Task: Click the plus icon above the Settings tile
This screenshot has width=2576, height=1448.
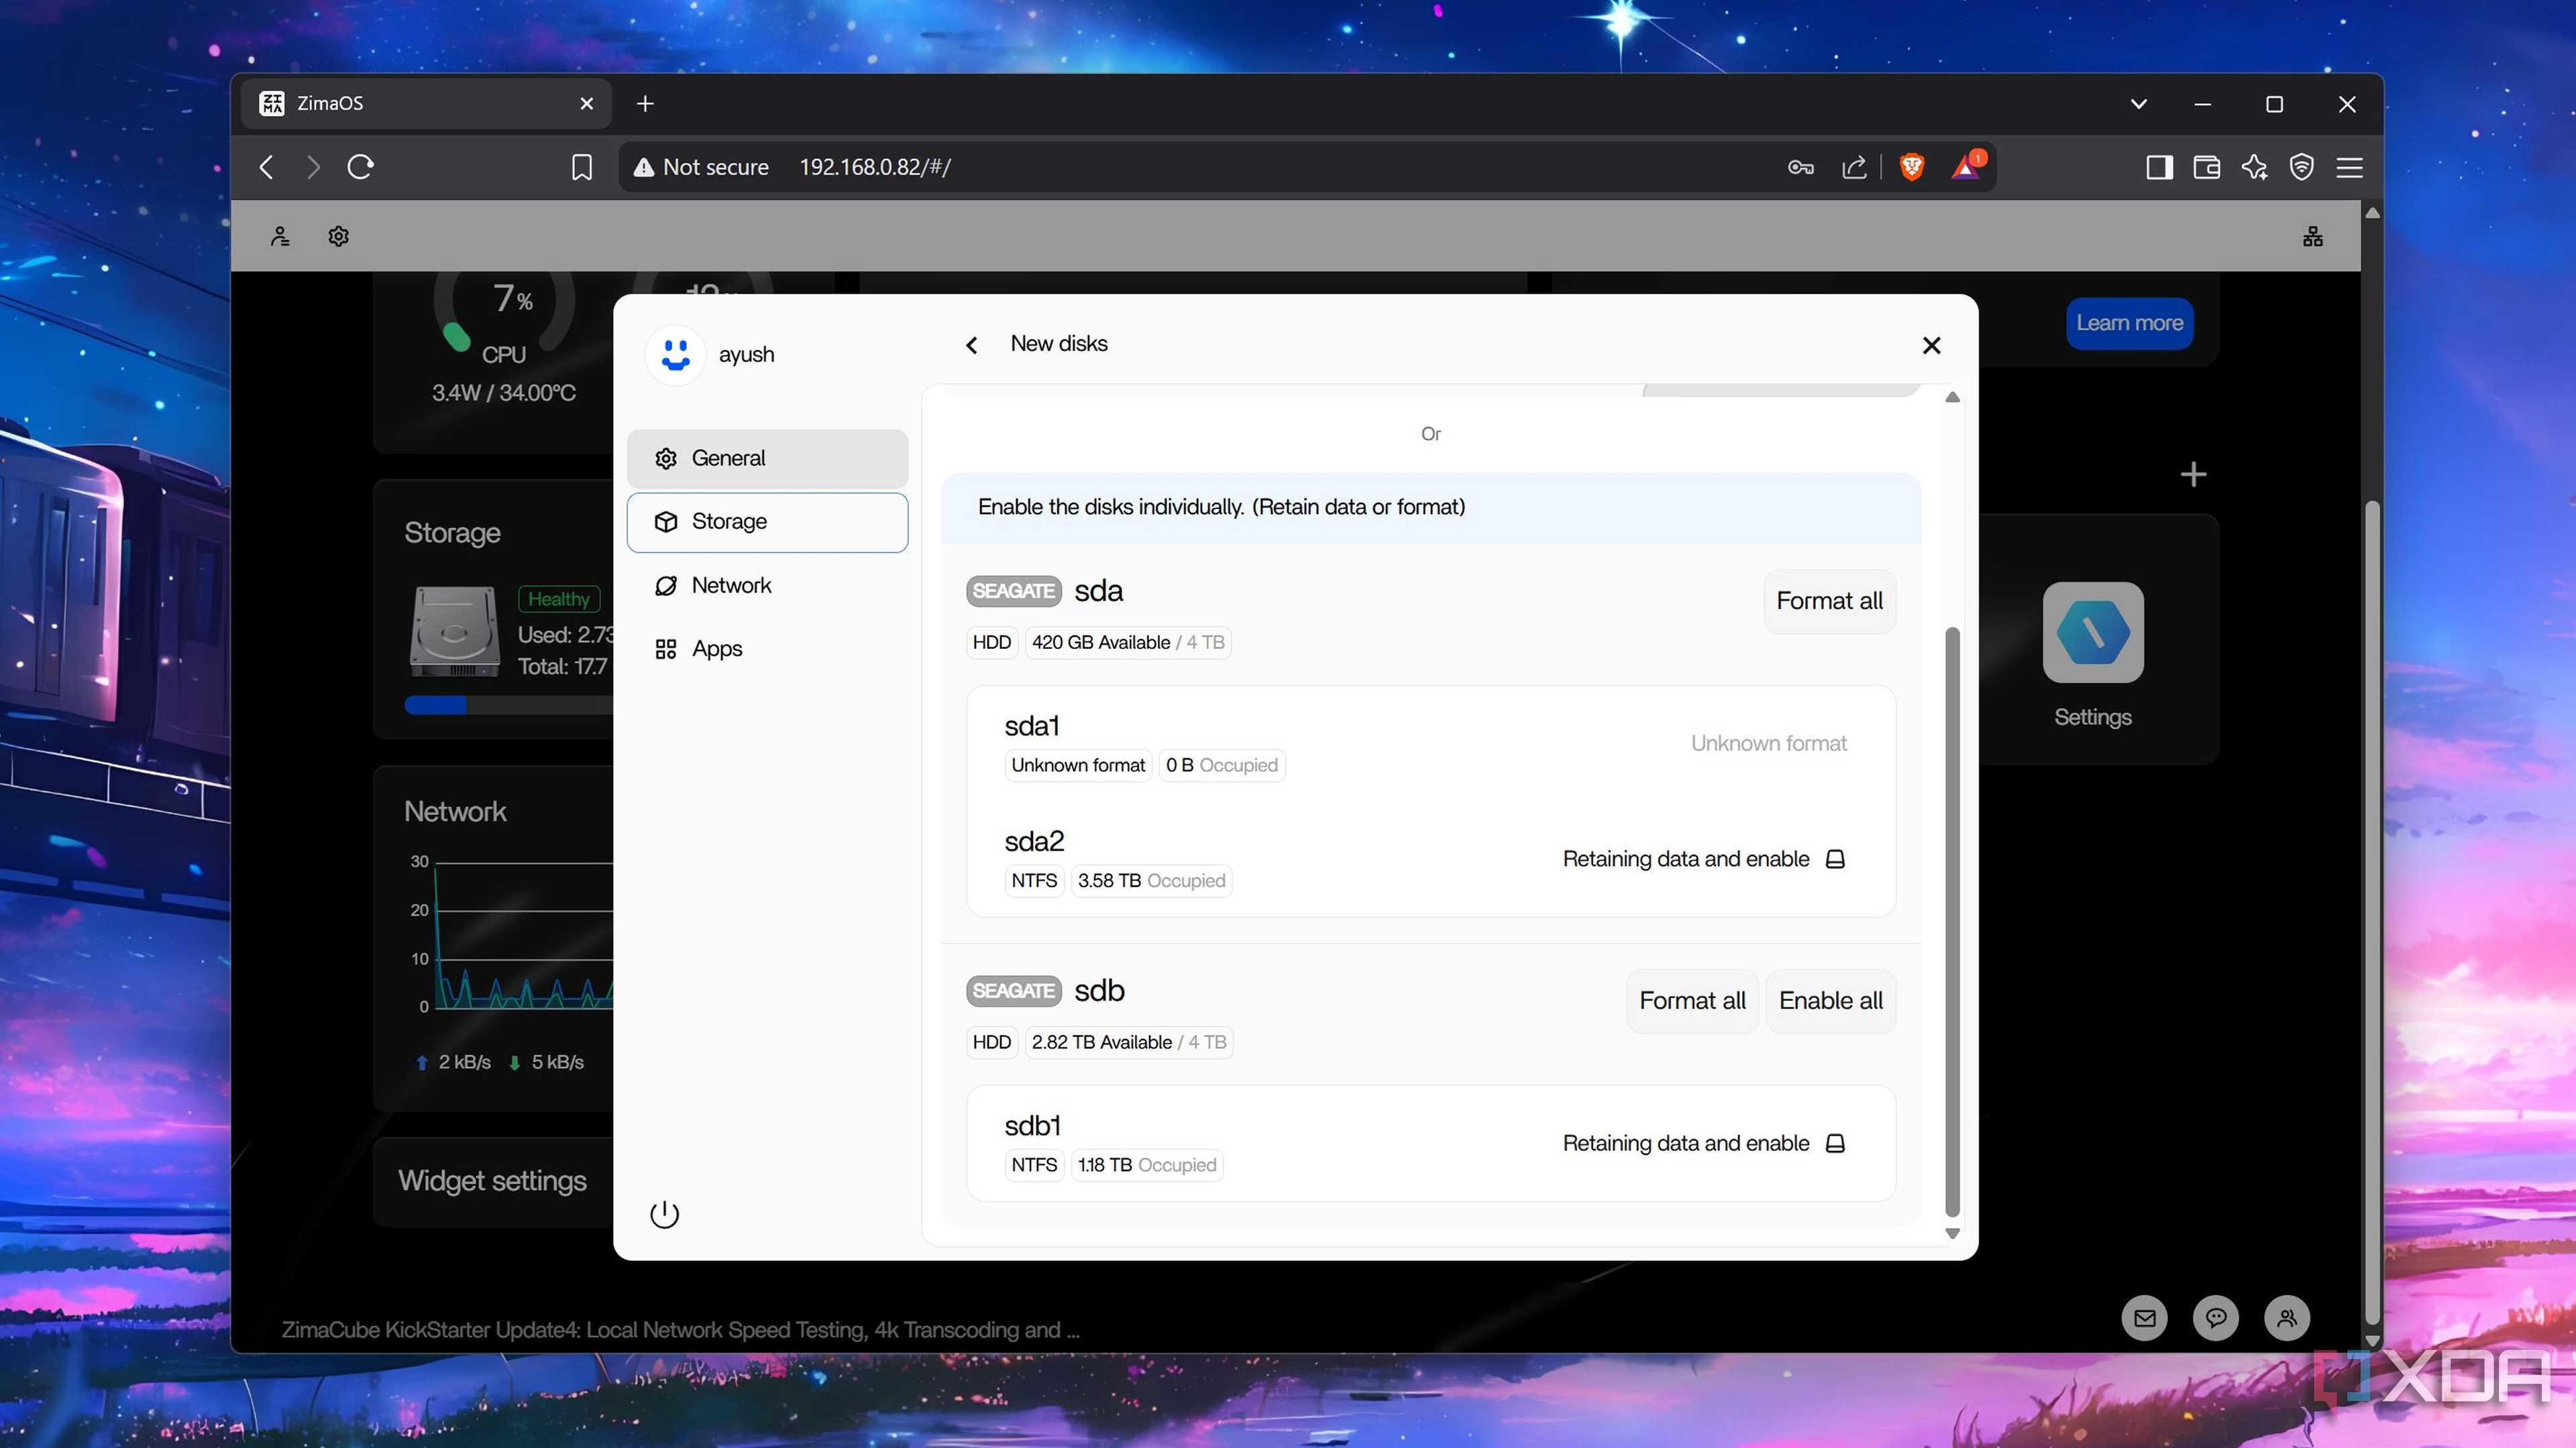Action: click(2193, 474)
